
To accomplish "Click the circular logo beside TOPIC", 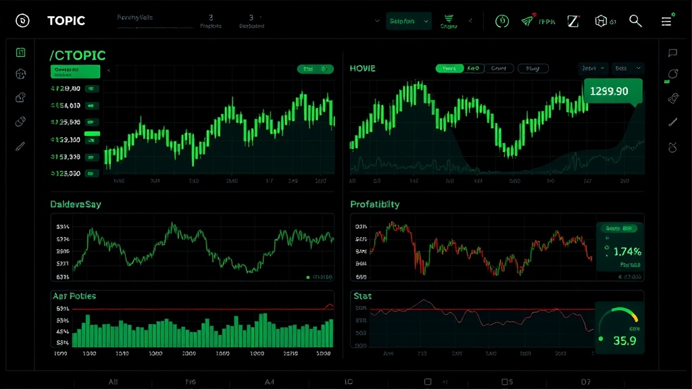I will (x=22, y=21).
